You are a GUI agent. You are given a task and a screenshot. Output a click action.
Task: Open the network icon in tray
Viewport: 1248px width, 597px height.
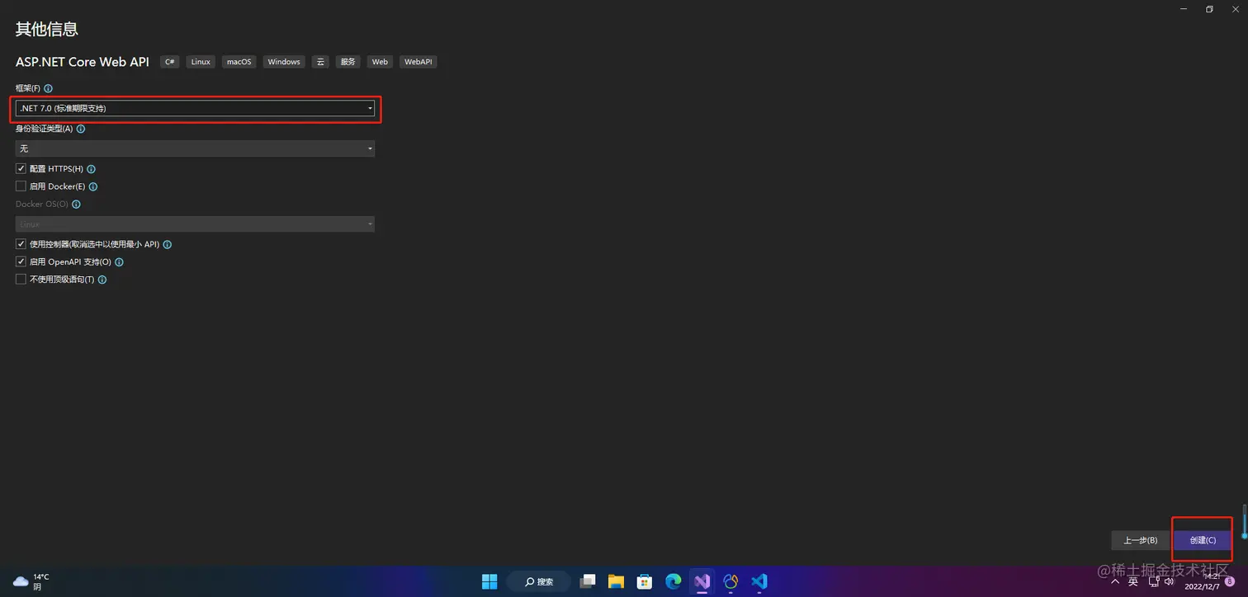(1154, 581)
